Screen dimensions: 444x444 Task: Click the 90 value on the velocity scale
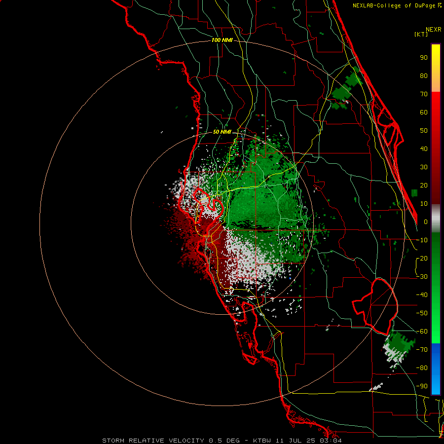[x=424, y=58]
